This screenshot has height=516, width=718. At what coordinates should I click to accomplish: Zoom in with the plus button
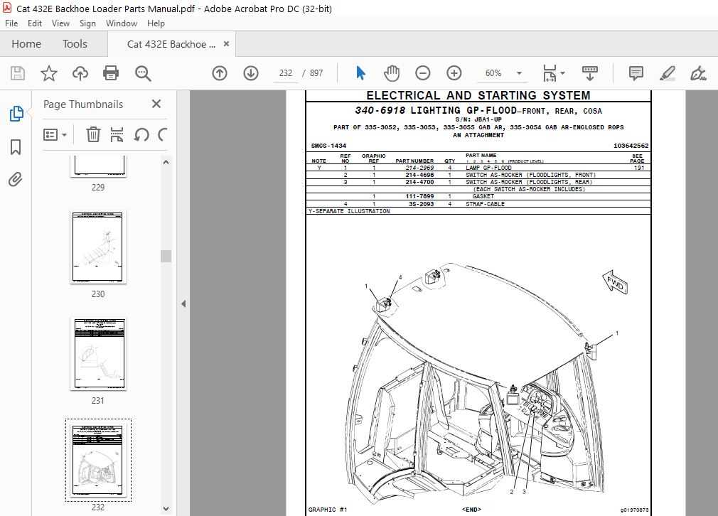454,73
